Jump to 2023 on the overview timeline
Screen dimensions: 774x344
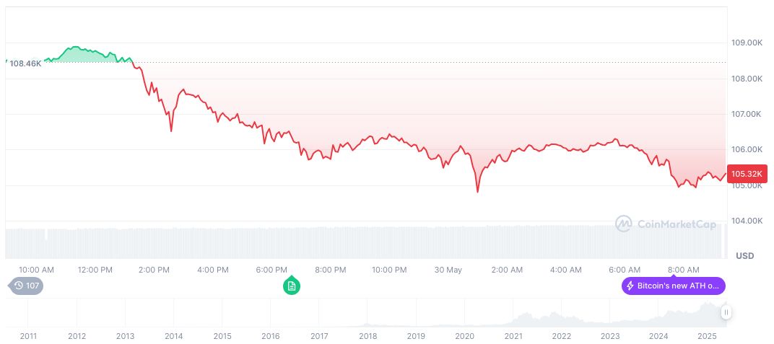point(610,336)
